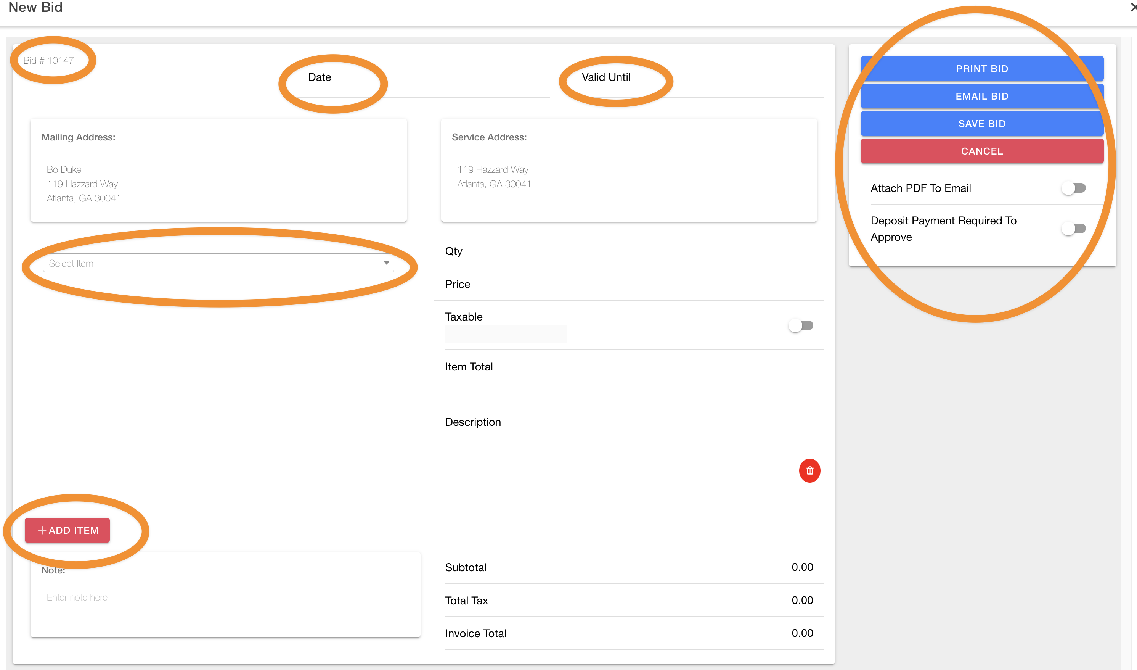This screenshot has width=1137, height=670.
Task: Click the Mailing Address card
Action: 218,171
